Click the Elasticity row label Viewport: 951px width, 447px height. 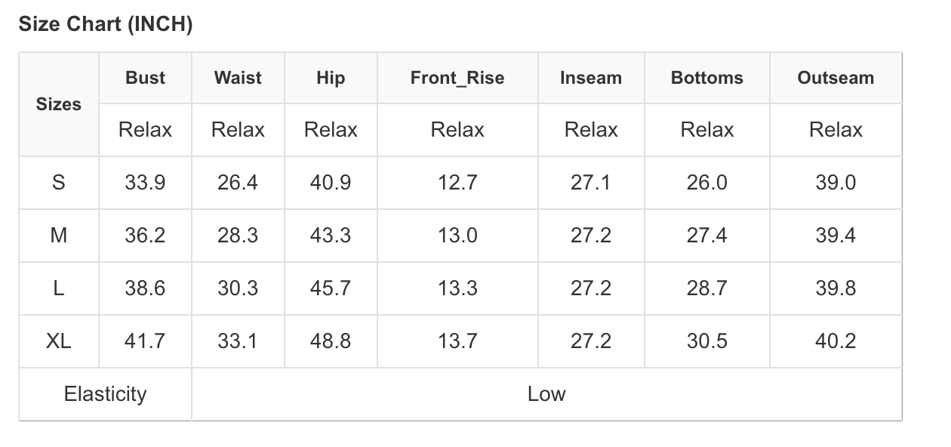pyautogui.click(x=105, y=394)
